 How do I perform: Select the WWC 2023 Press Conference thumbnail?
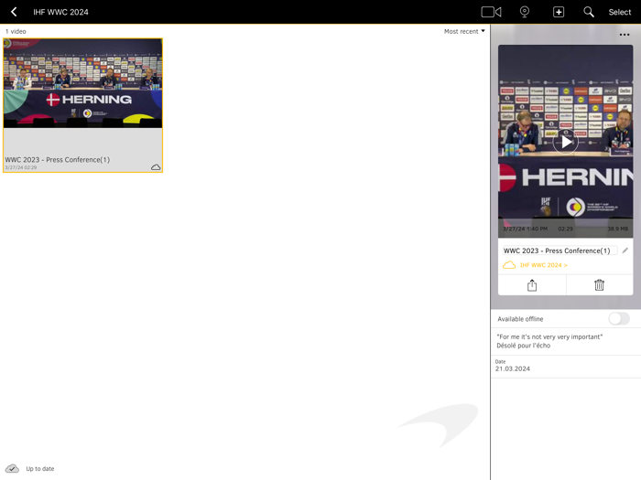83,83
